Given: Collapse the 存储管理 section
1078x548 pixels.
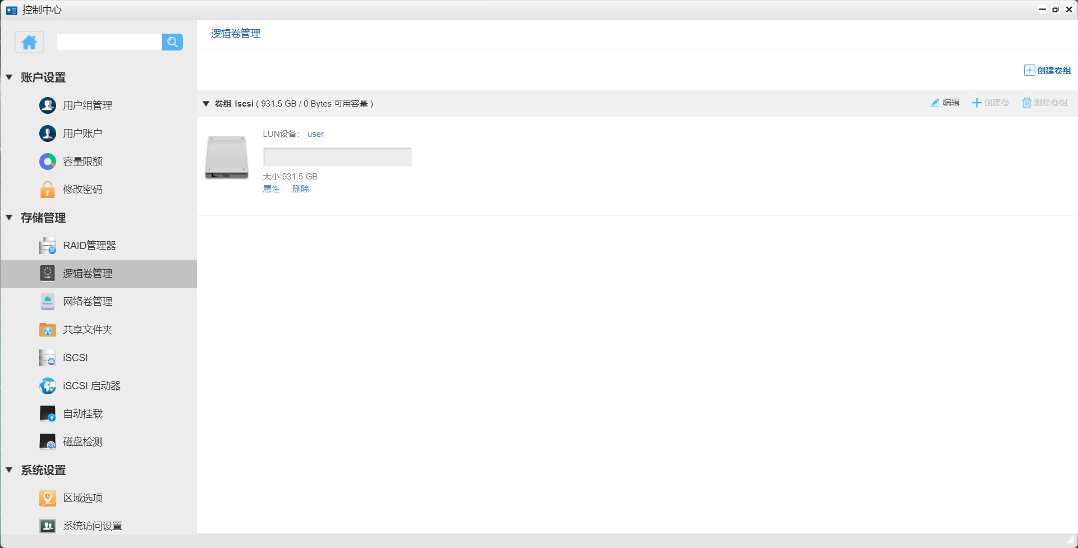Looking at the screenshot, I should click(10, 218).
